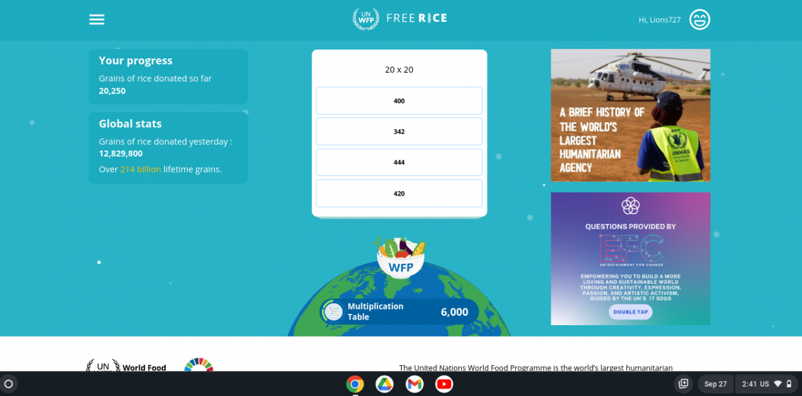The height and width of the screenshot is (396, 802).
Task: Click the 214 billion link
Action: point(140,169)
